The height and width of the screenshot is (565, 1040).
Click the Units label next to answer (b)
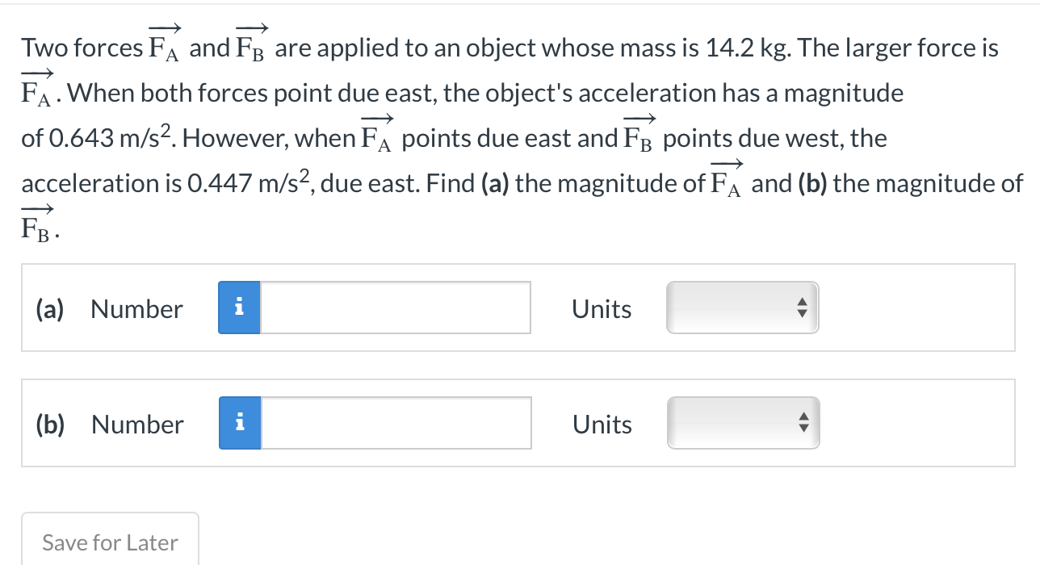601,425
